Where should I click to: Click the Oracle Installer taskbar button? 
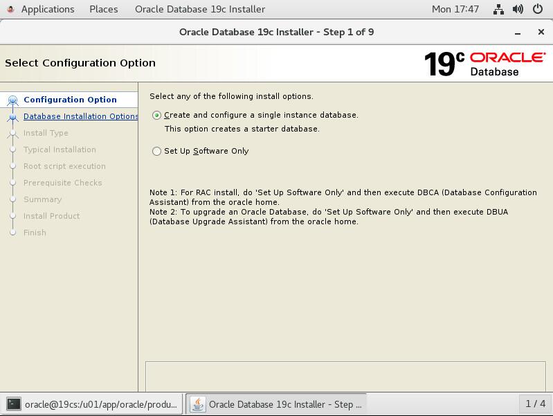click(x=277, y=404)
